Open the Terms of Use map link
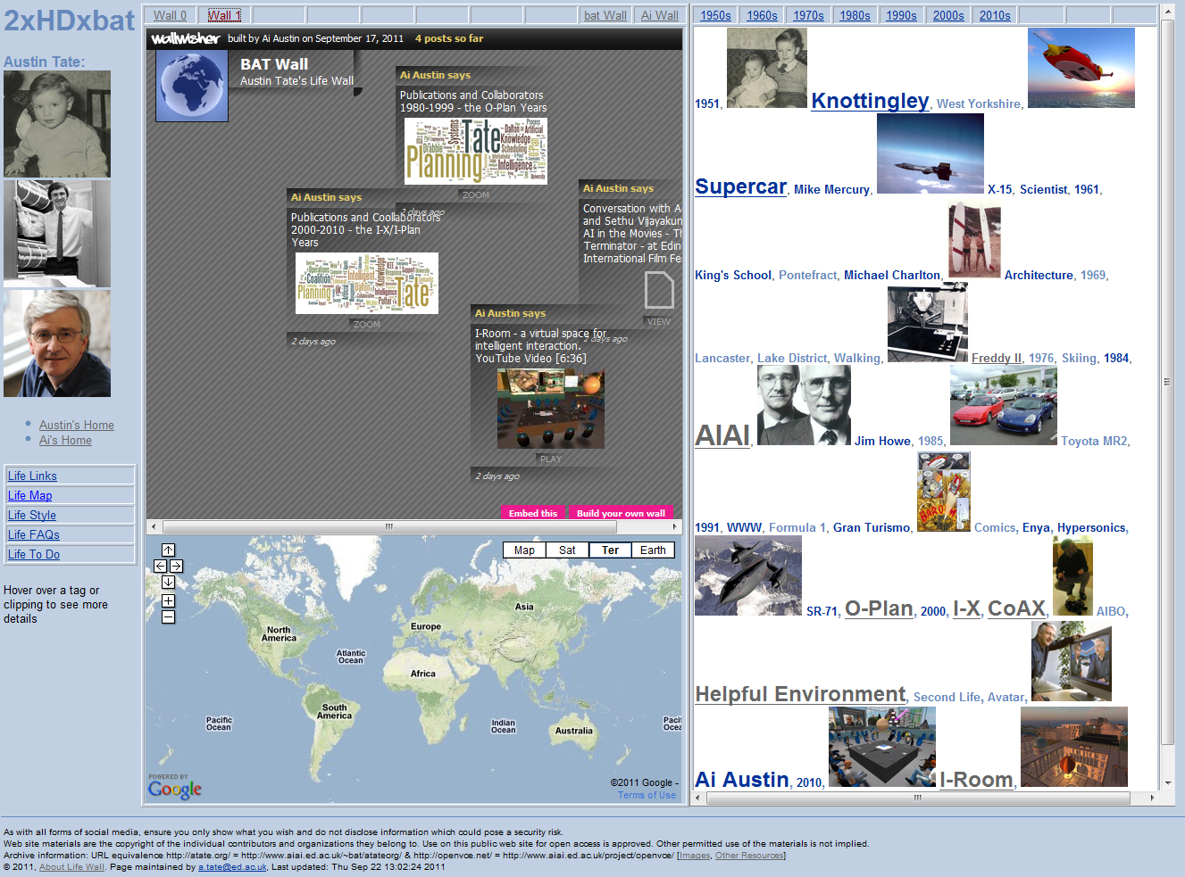Screen dimensions: 1185x877 click(x=647, y=795)
